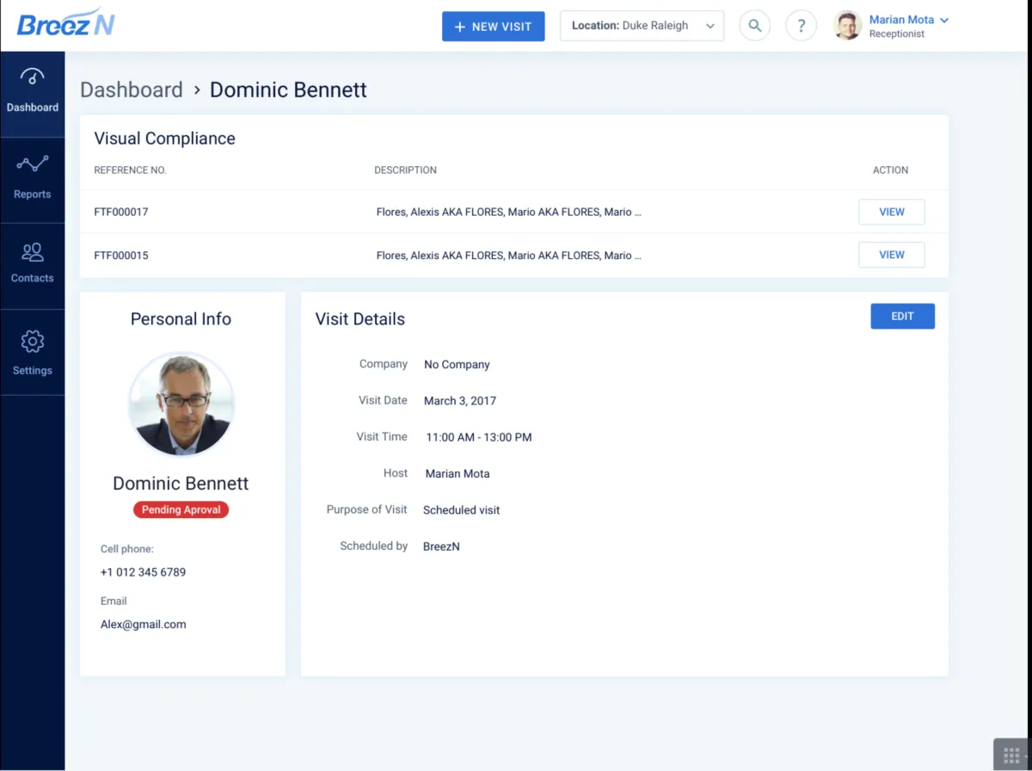
Task: Open the Location Duke Raleigh dropdown
Action: click(x=642, y=26)
